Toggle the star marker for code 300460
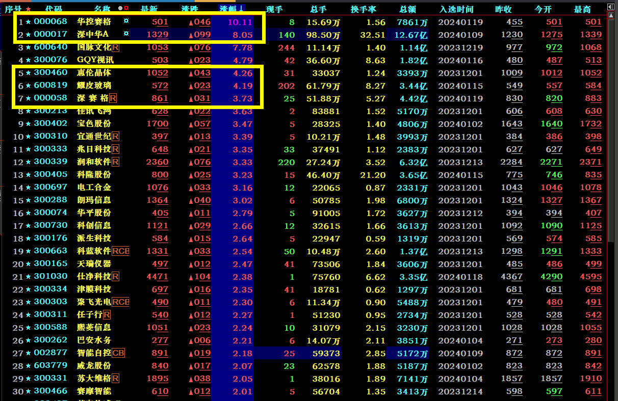Screen dimensions: 618x401 (28, 73)
